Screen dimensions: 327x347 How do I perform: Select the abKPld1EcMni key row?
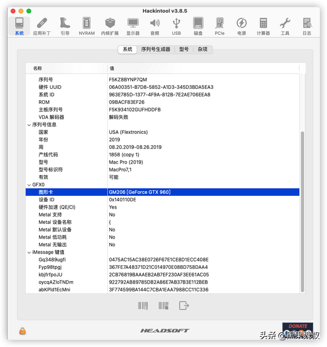pos(162,290)
